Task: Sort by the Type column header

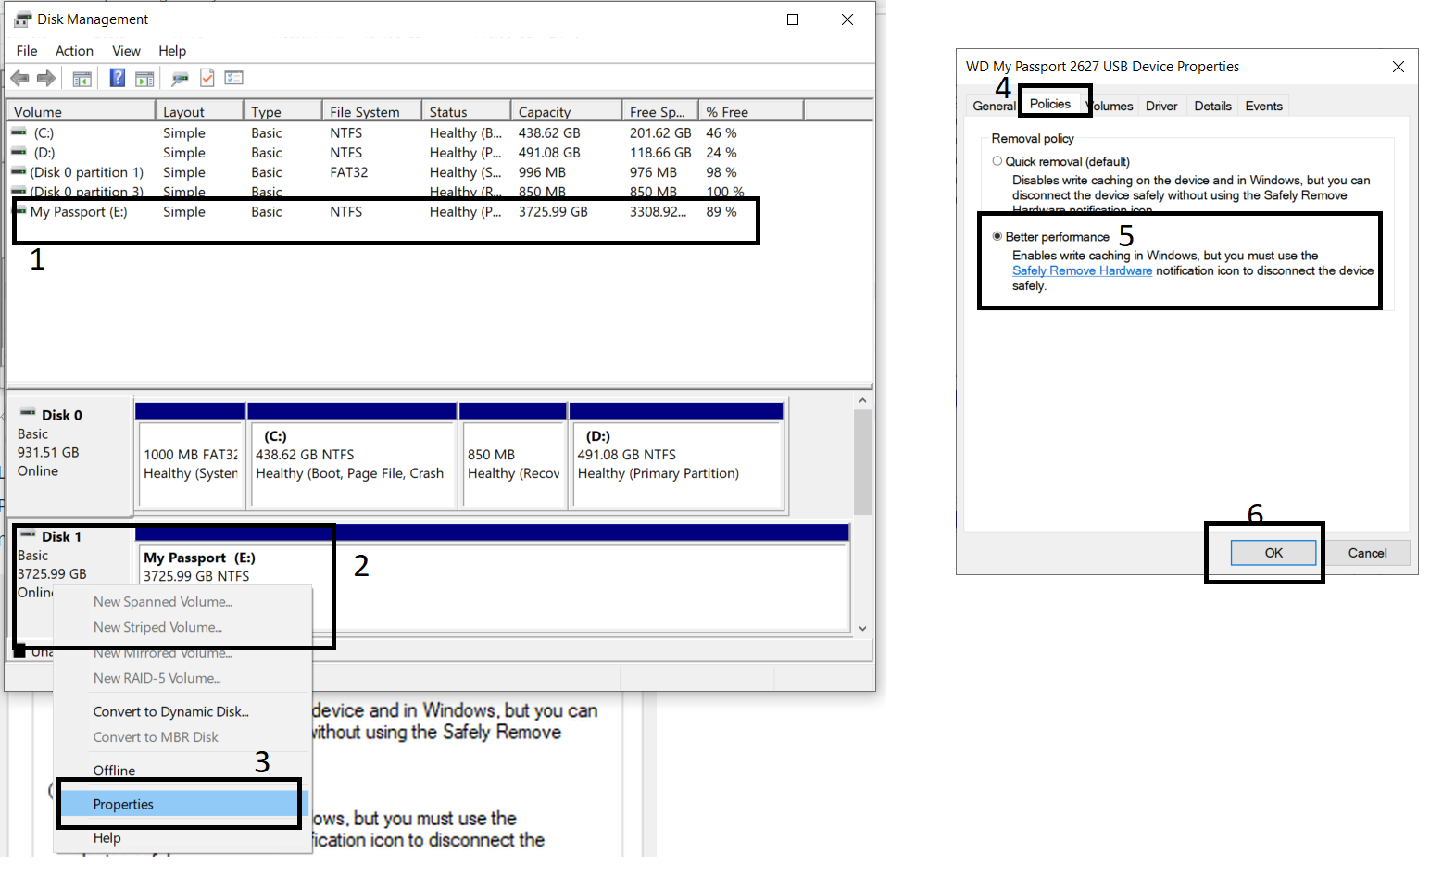Action: 282,111
